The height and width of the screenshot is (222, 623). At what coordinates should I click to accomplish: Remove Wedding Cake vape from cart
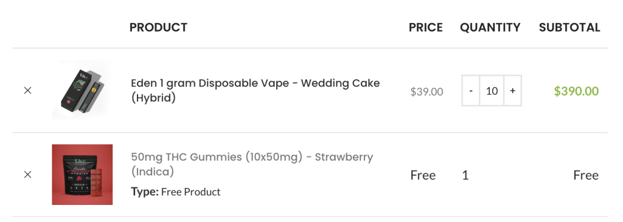(27, 91)
